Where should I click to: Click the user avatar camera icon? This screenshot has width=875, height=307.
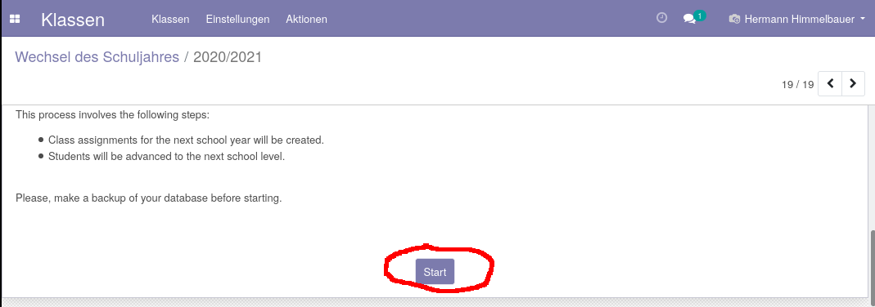click(x=734, y=19)
